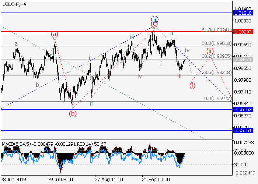Click the 29 Jul 08:00 date marker

tap(60, 179)
